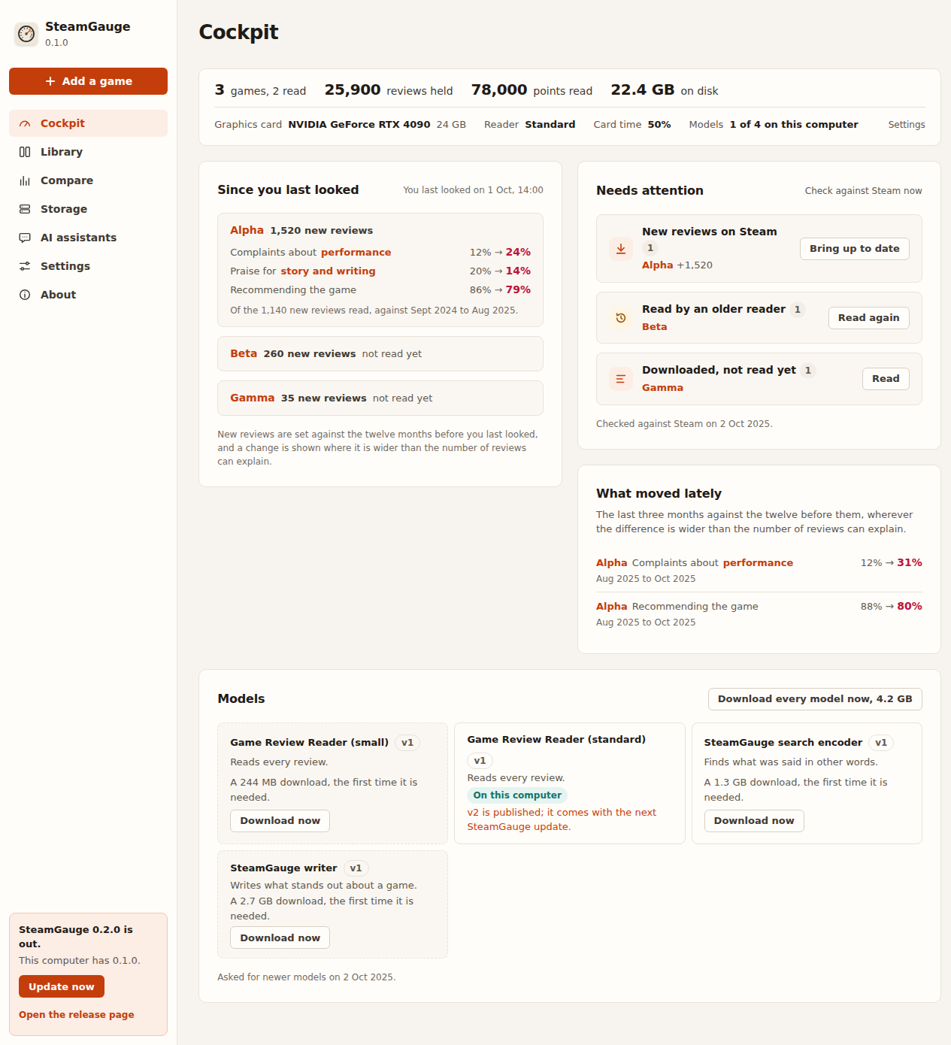Click Alpha beside Recommending the game in What moved lately
Image resolution: width=951 pixels, height=1045 pixels.
pyautogui.click(x=611, y=607)
